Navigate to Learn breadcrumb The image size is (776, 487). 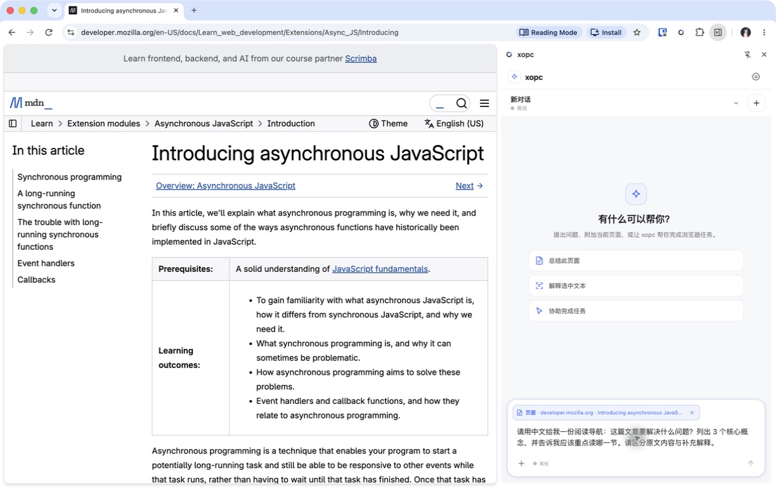[x=42, y=124]
